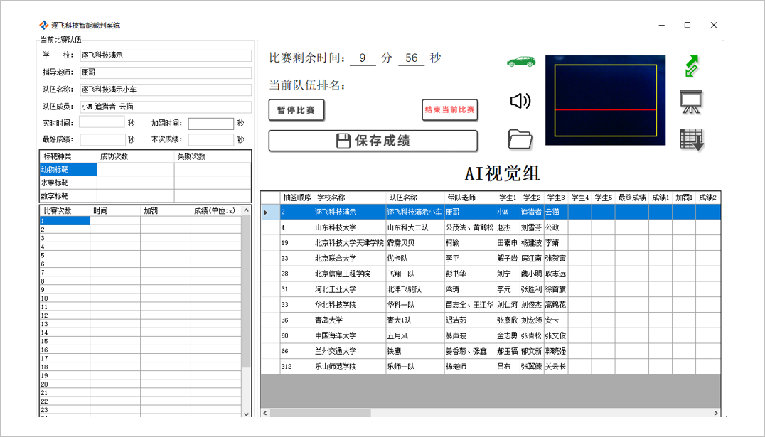Click the 比赛次数 column header
765x437 pixels.
click(65, 211)
